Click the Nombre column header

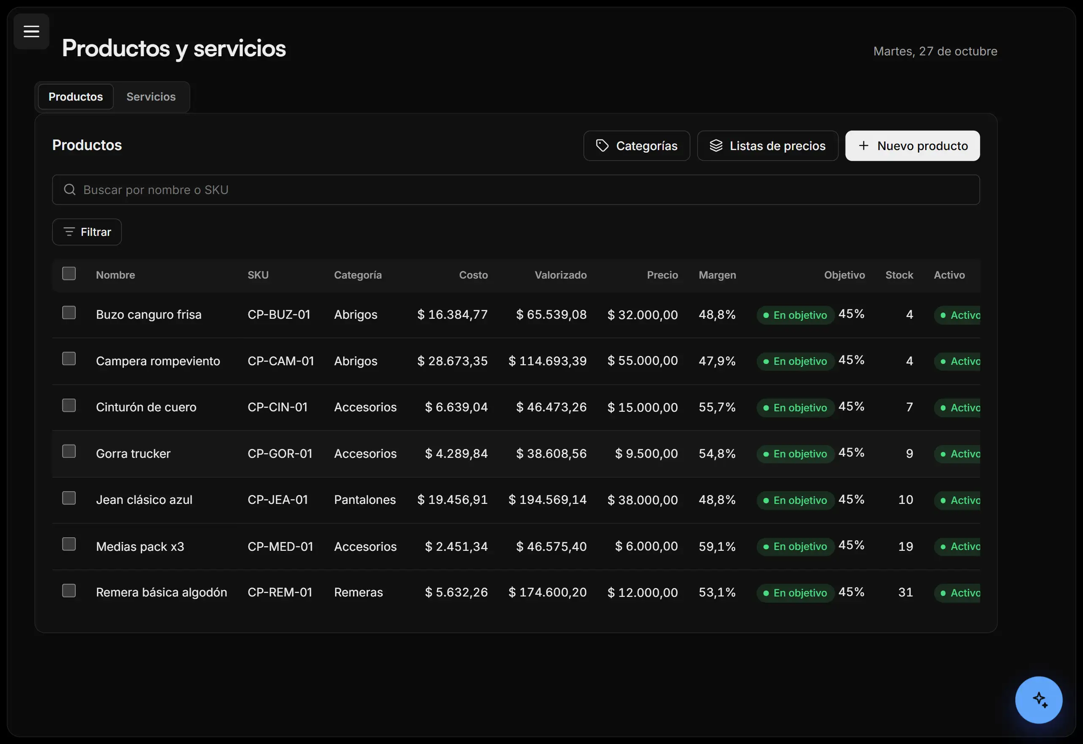[x=115, y=275]
